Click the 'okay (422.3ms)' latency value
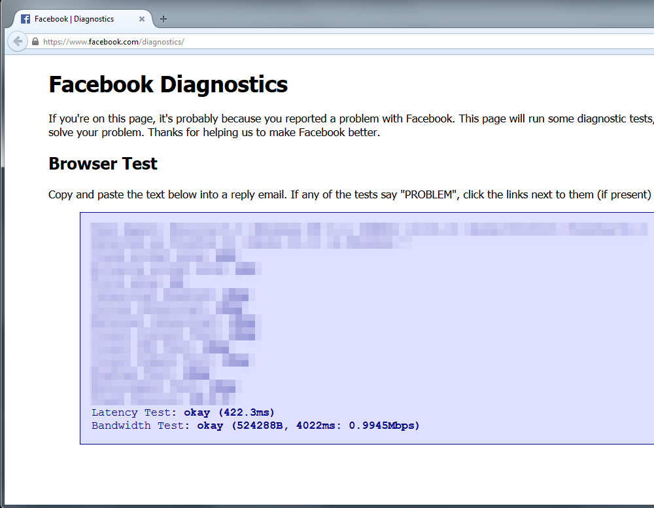654x508 pixels. click(229, 412)
